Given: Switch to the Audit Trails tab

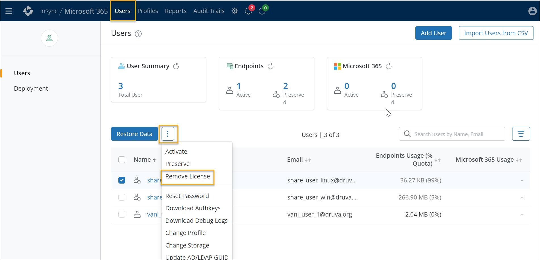Looking at the screenshot, I should point(209,11).
